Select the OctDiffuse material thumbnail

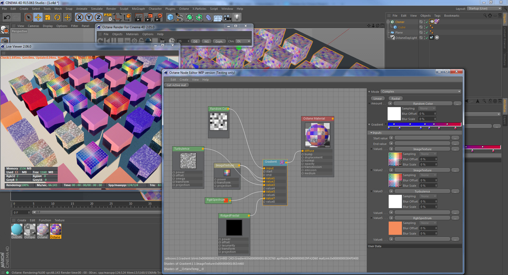click(17, 230)
